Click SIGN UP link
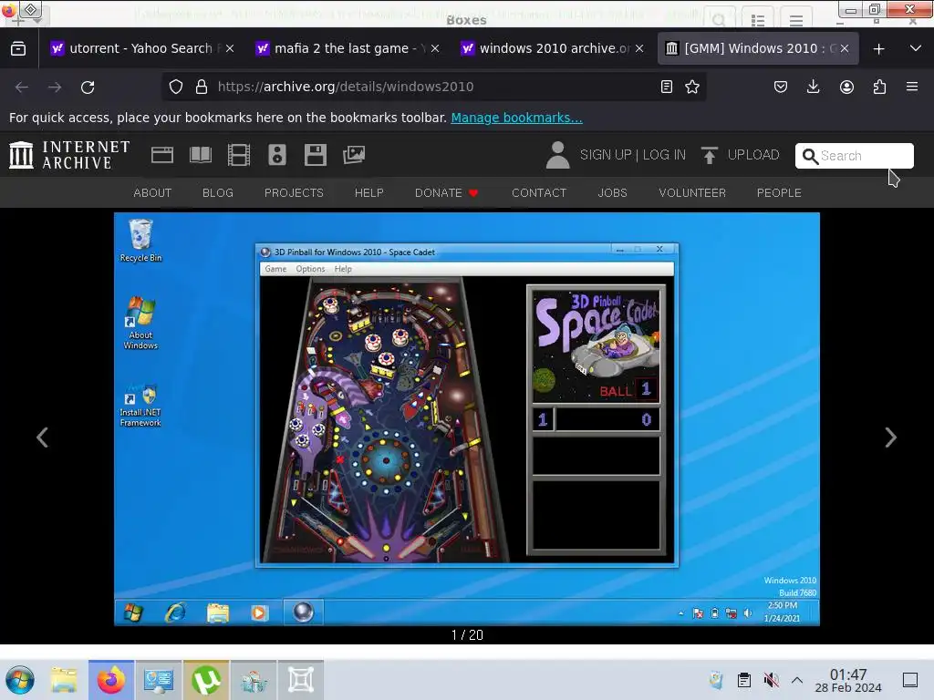This screenshot has height=700, width=934. point(606,155)
